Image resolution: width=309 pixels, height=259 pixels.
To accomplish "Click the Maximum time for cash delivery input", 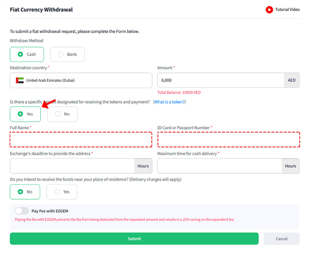I will 219,166.
